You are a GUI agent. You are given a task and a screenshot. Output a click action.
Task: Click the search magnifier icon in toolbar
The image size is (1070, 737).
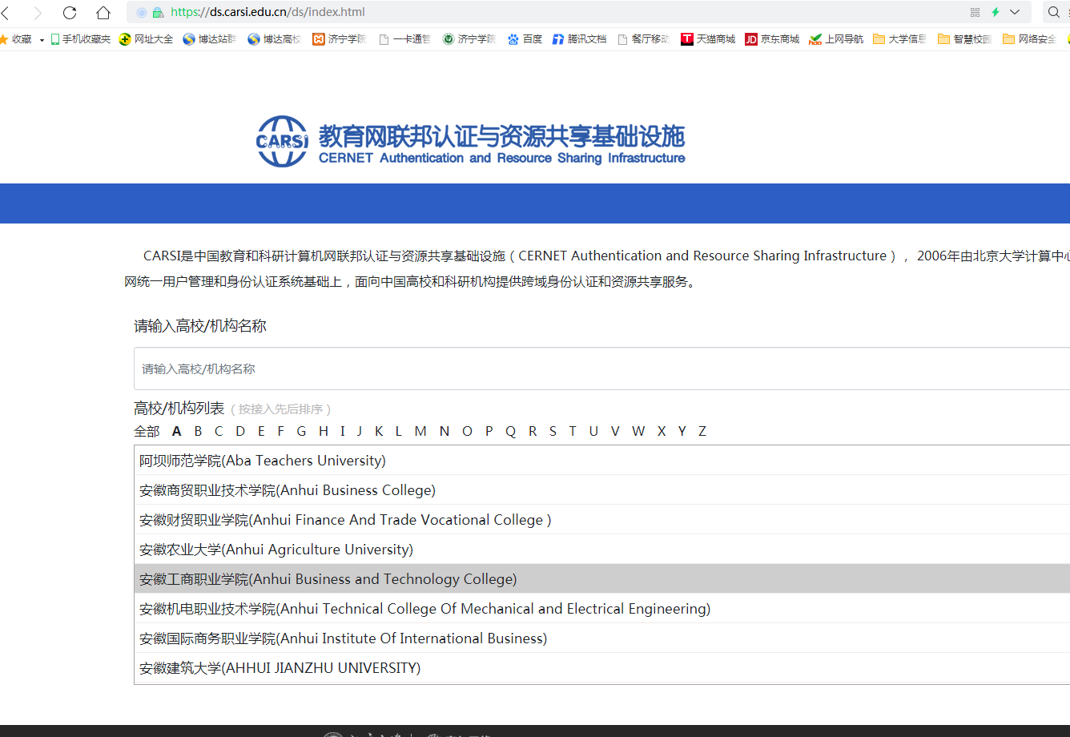1053,12
